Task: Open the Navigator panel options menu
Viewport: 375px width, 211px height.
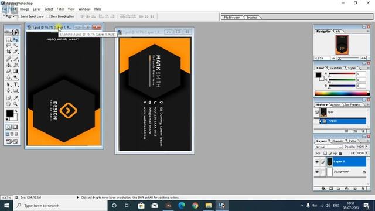Action: pyautogui.click(x=369, y=31)
